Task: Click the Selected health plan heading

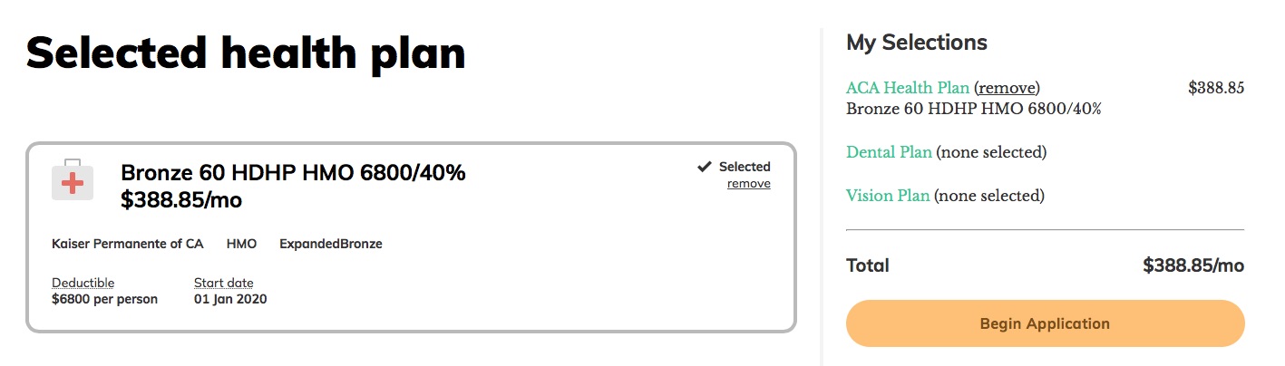Action: click(x=246, y=53)
